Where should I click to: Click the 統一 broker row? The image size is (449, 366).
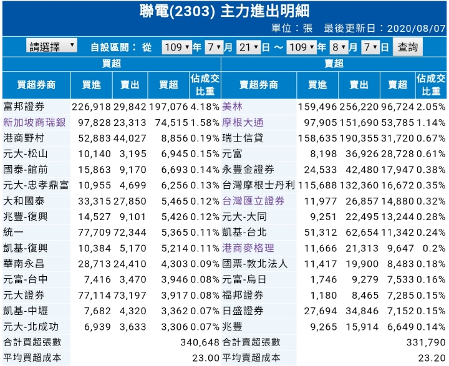112,233
